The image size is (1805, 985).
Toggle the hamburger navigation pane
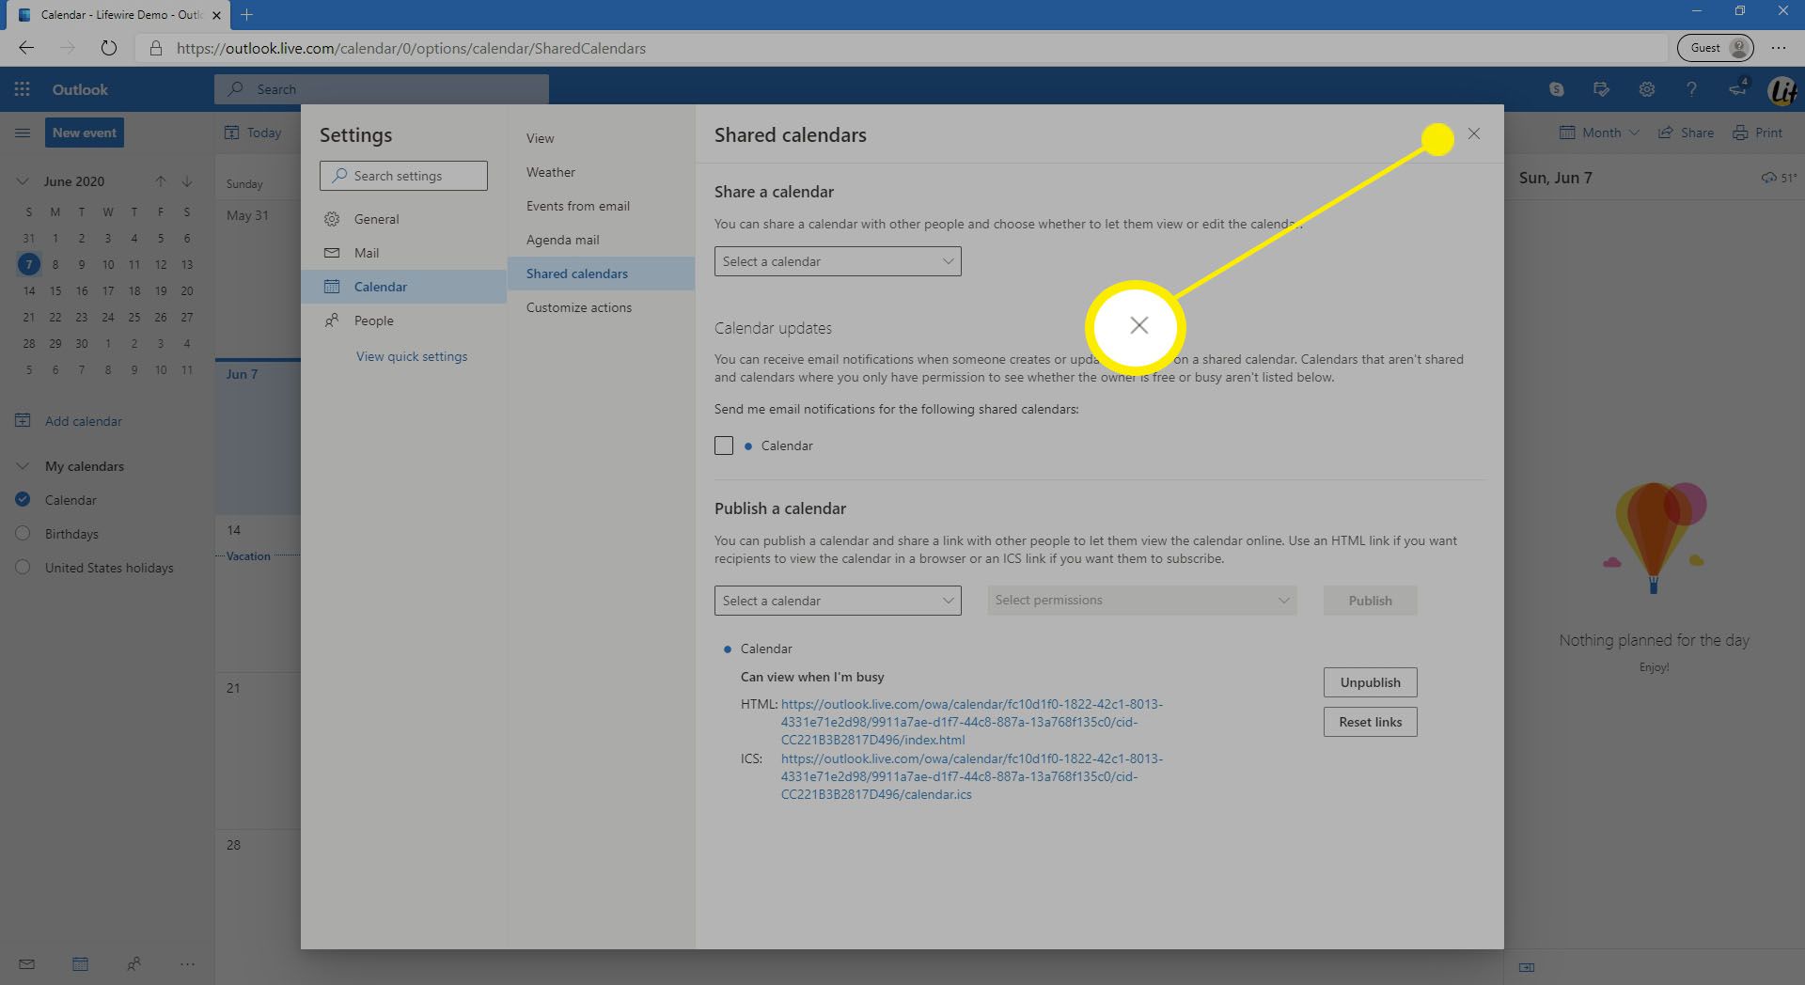pos(23,133)
